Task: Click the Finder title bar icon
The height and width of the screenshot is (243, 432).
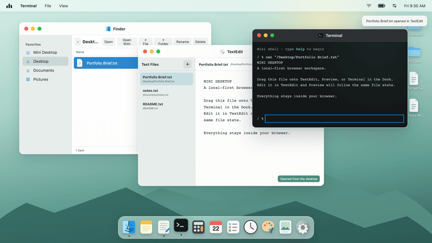Action: coord(108,29)
